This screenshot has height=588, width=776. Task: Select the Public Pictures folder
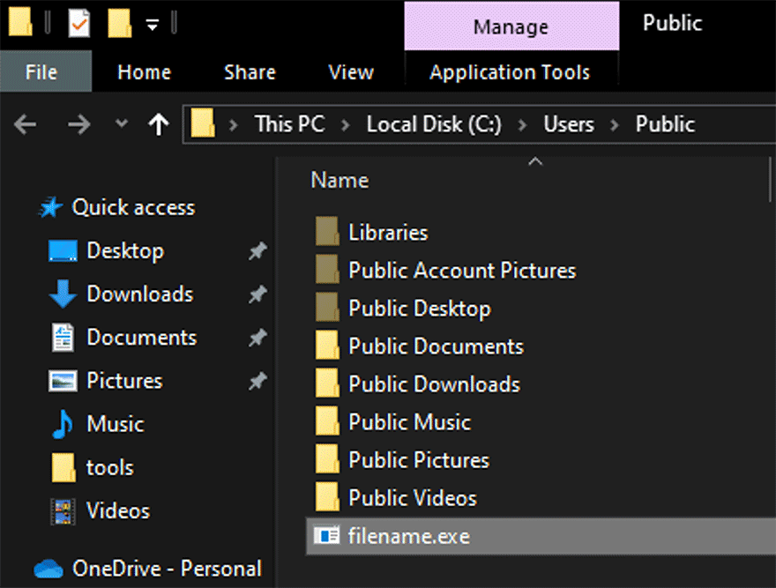point(419,460)
